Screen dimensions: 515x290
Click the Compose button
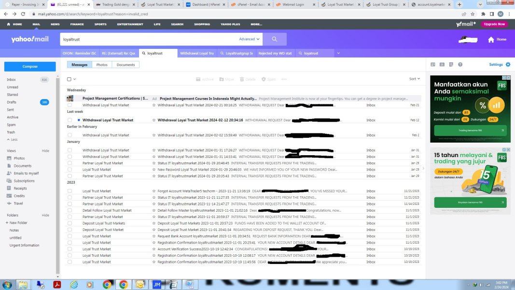[x=30, y=66]
